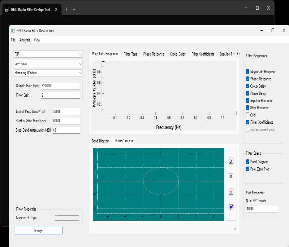Image resolution: width=289 pixels, height=247 pixels.
Task: Switch to the partially visible Impulse tab
Action: pos(225,54)
